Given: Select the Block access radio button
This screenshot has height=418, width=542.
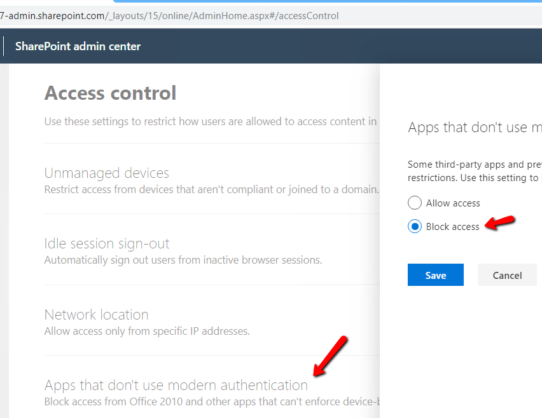Looking at the screenshot, I should [x=415, y=227].
